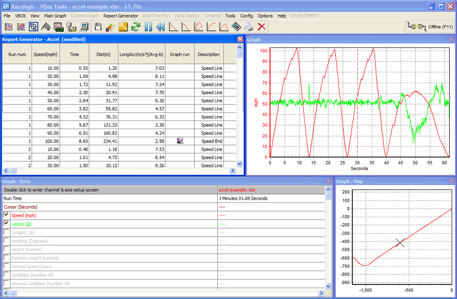This screenshot has height=299, width=457.
Task: Open the calculator icon in toolbar
Action: click(236, 27)
